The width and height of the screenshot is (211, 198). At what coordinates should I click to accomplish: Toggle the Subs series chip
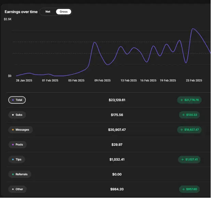(17, 115)
